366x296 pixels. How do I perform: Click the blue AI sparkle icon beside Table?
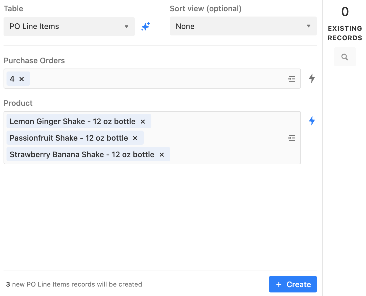tap(145, 27)
